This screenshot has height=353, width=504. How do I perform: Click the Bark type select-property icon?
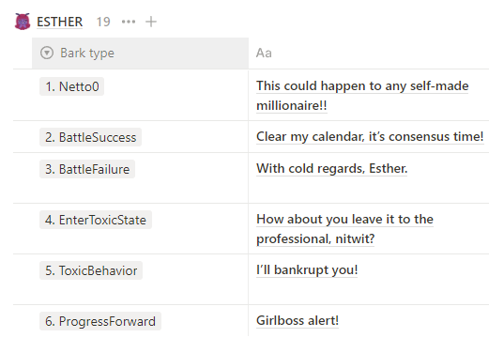click(47, 53)
